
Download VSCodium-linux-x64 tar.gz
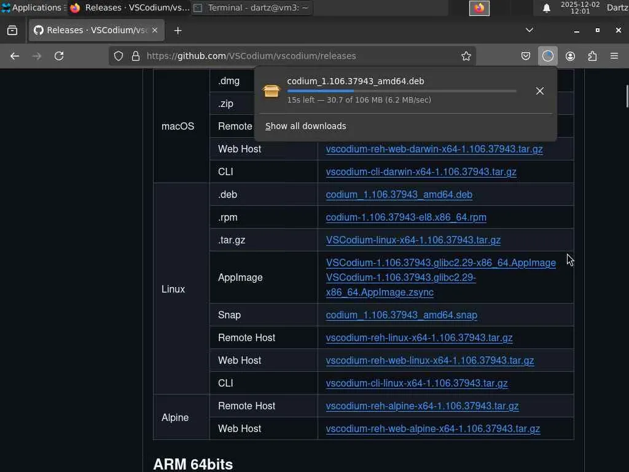tap(413, 240)
